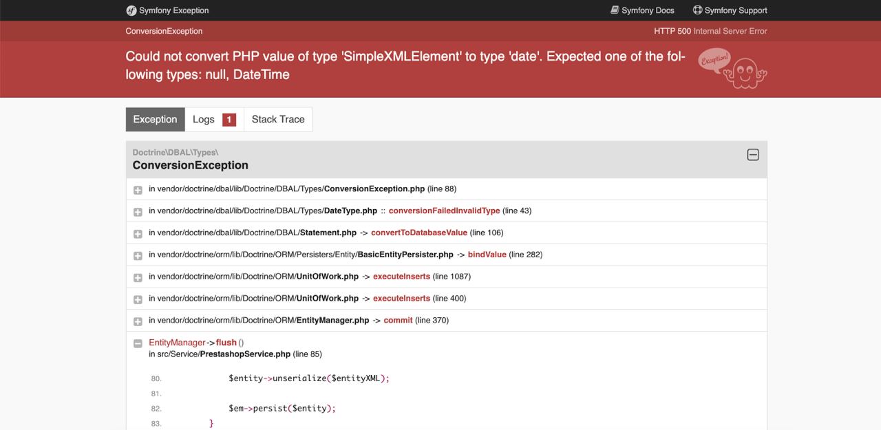881x430 pixels.
Task: Collapse the EntityManager flush trace
Action: coord(138,343)
